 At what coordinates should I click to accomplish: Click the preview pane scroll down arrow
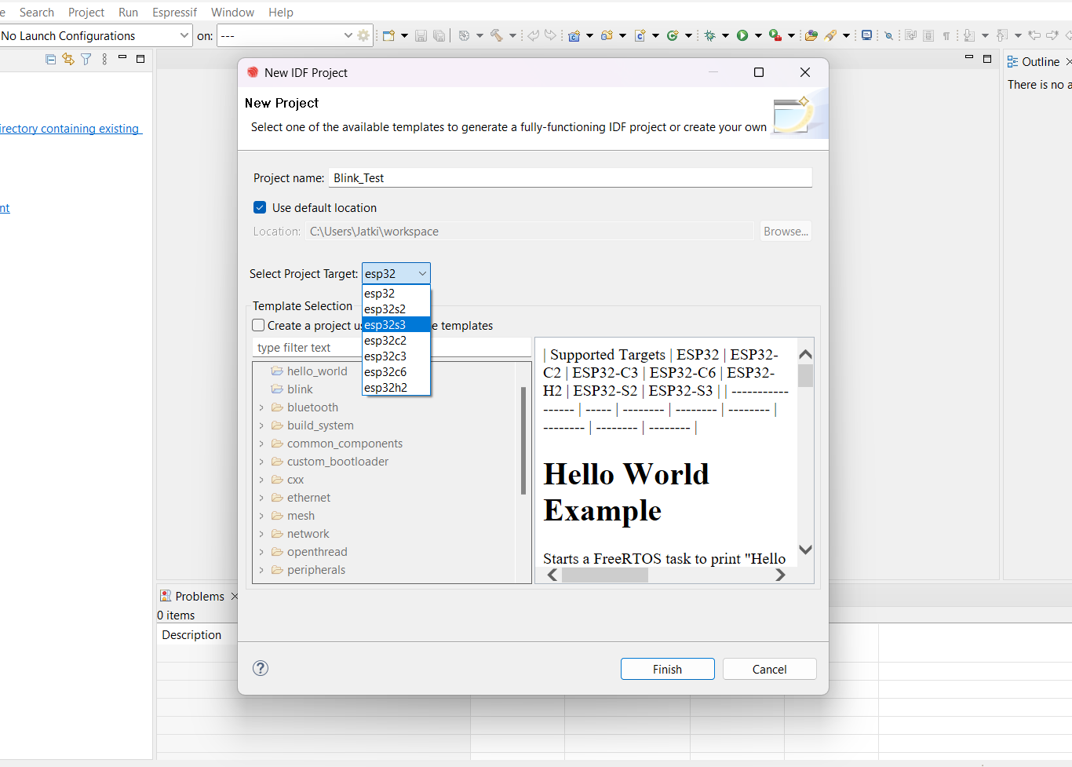click(x=805, y=550)
